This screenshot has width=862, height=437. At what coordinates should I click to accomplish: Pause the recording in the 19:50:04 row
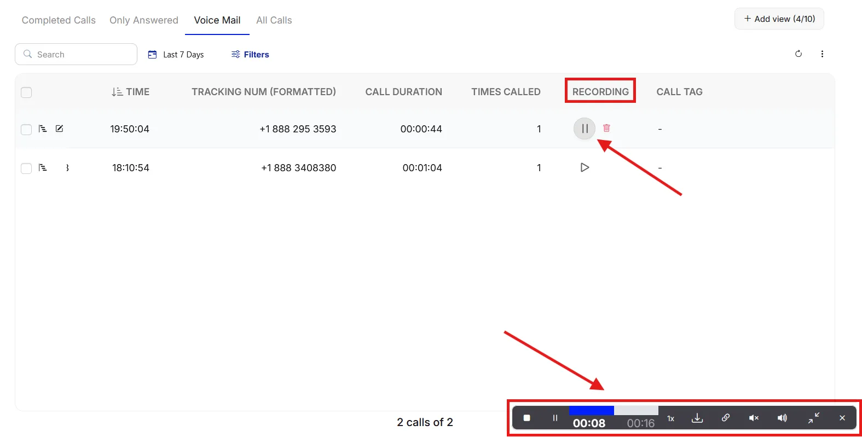[585, 129]
